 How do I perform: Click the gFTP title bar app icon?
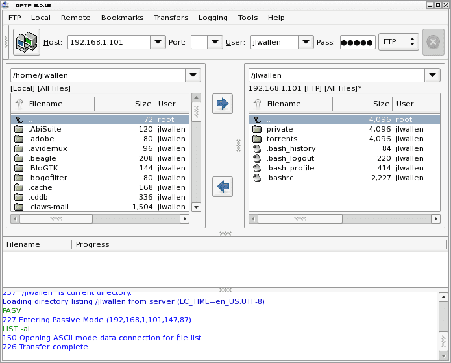click(5, 5)
